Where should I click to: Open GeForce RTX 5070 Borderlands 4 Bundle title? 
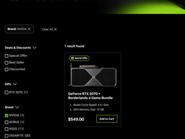point(90,96)
